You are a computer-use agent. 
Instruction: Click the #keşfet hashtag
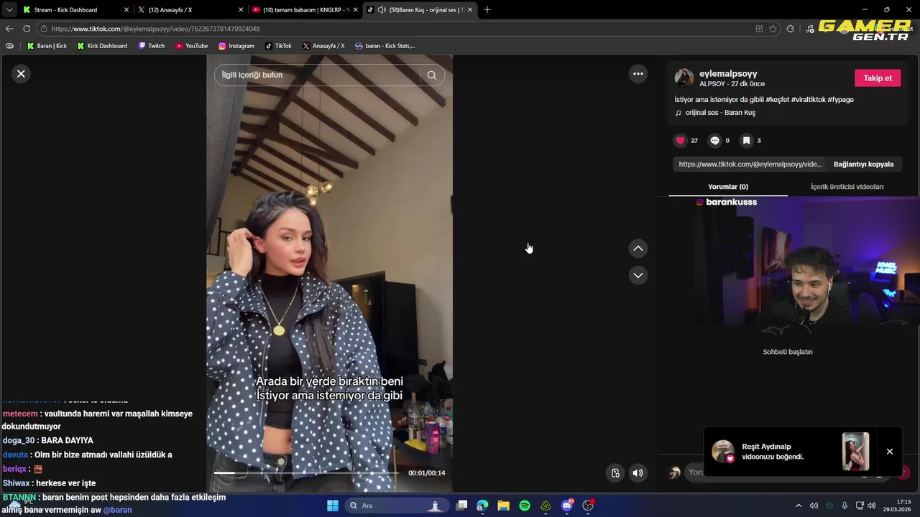pos(777,100)
